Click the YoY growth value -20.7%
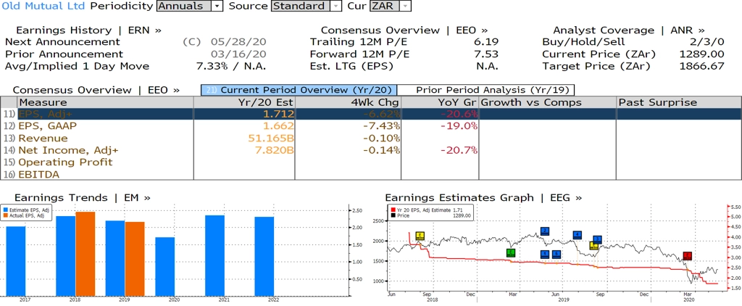 click(459, 150)
